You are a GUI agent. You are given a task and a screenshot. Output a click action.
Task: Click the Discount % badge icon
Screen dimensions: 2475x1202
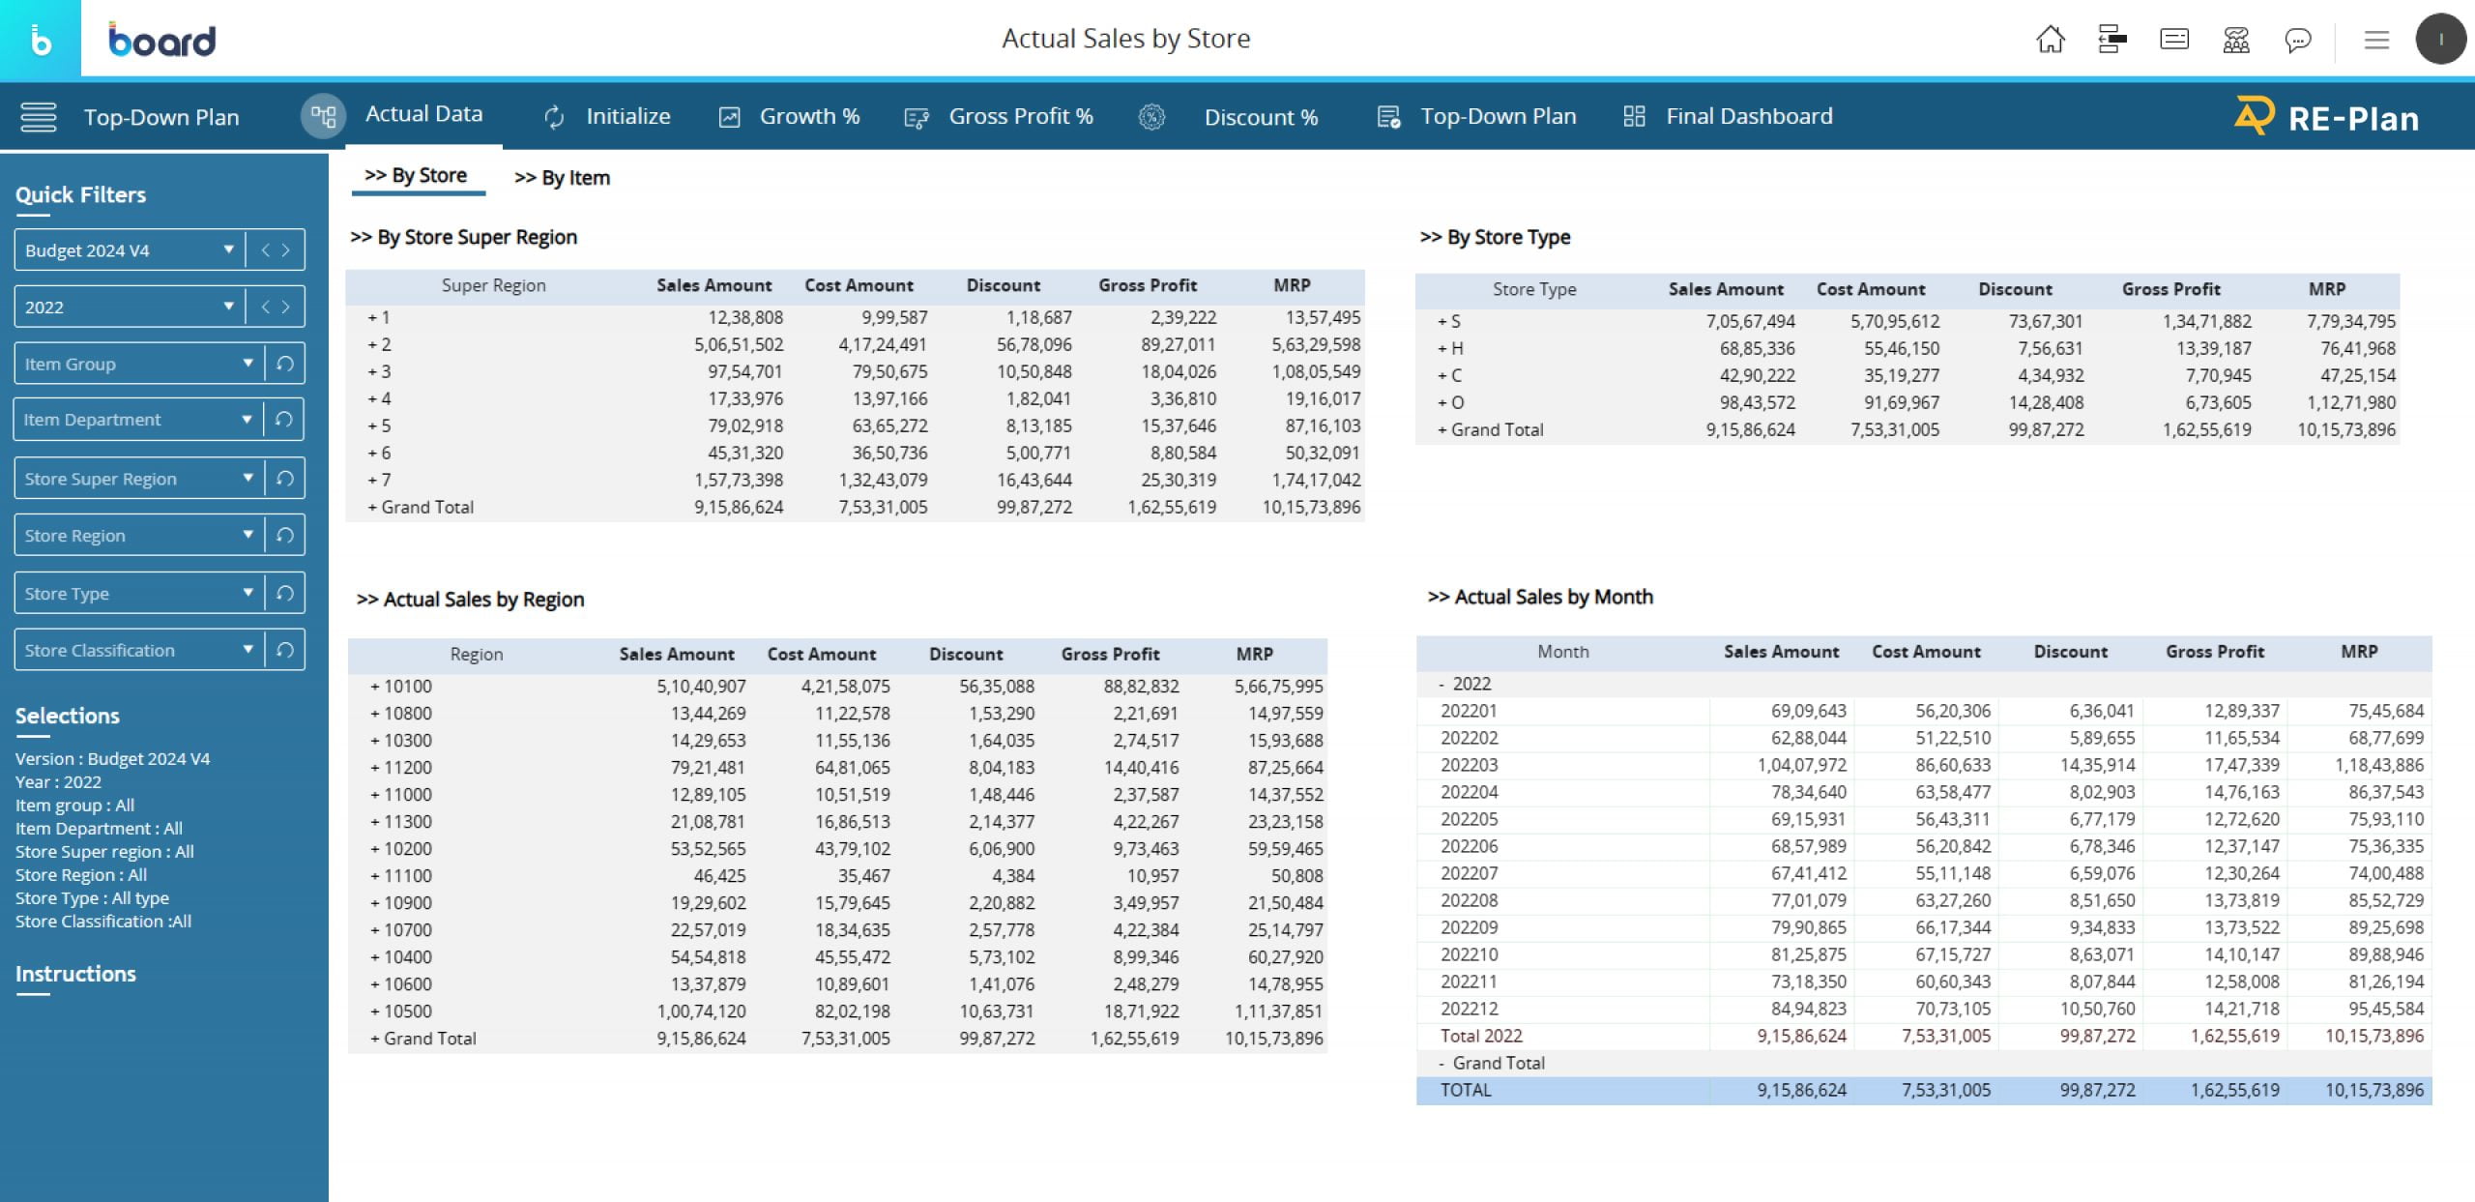1151,116
